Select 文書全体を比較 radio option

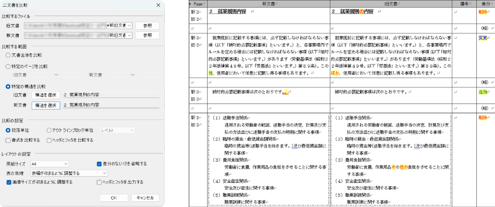9,55
